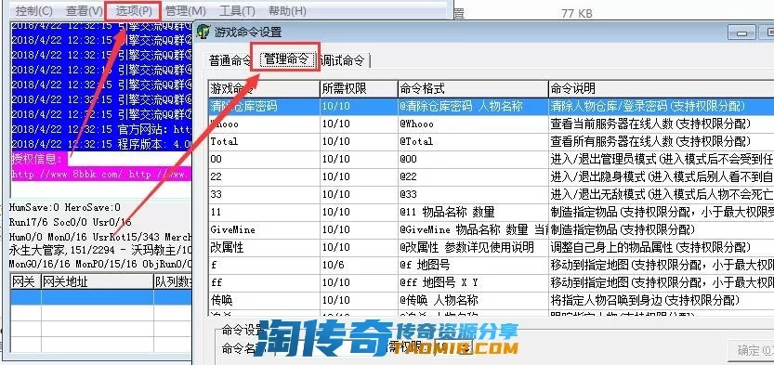Select the 改属性 command row
Screen dimensions: 774x365
tap(491, 248)
